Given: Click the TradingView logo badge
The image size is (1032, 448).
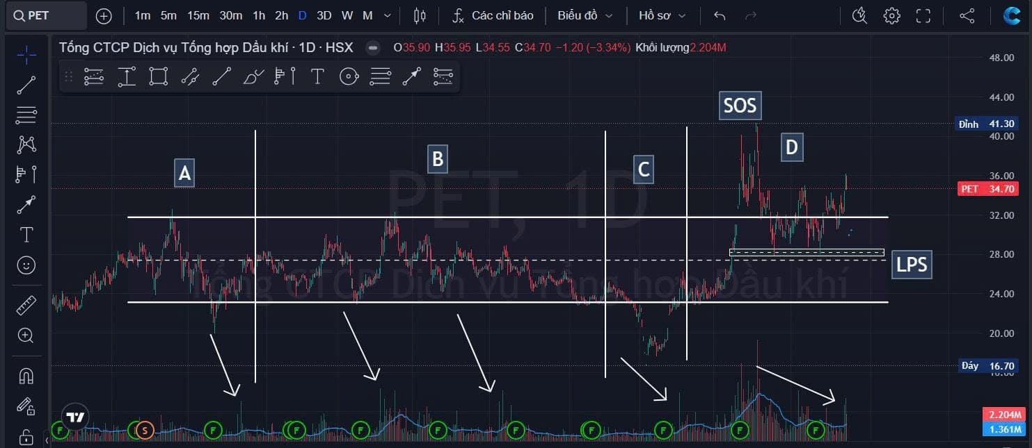Looking at the screenshot, I should [x=74, y=417].
